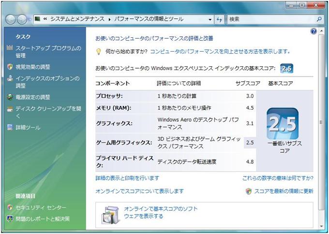
Task: Click the お使いのコンピュータのパフォーマンスの評価と改善 heading
Action: 154,38
